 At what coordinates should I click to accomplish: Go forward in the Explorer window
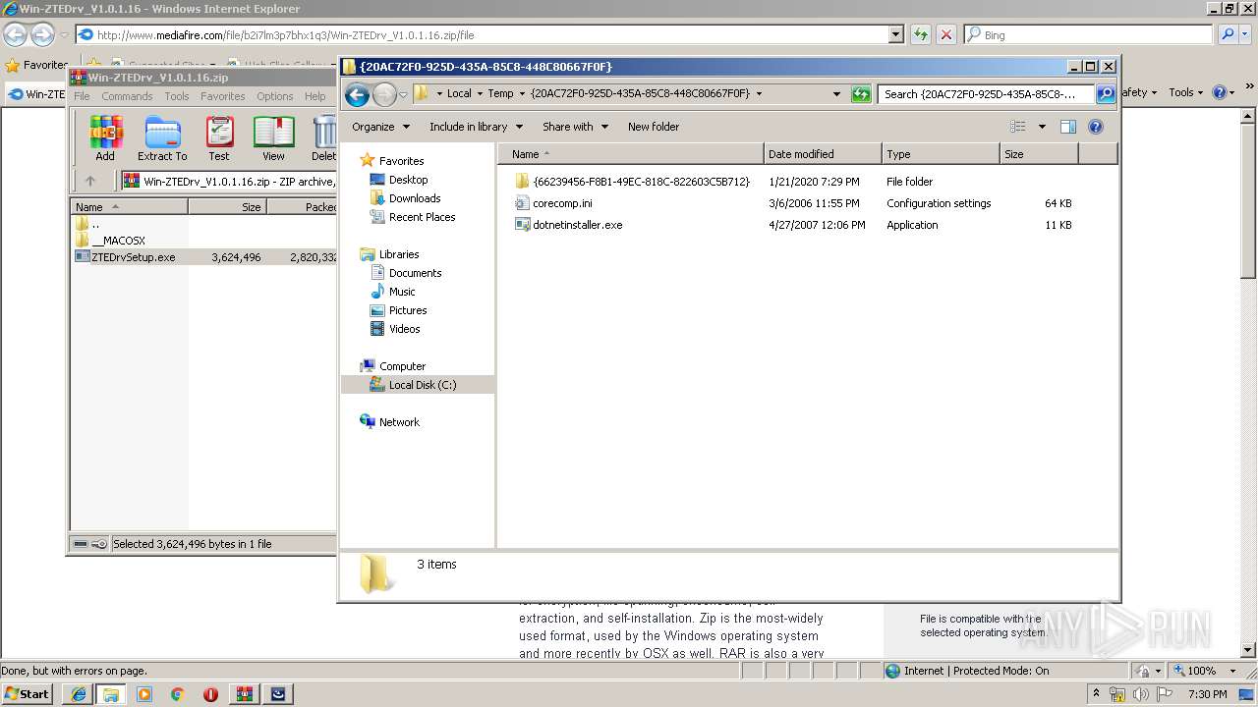[x=384, y=94]
